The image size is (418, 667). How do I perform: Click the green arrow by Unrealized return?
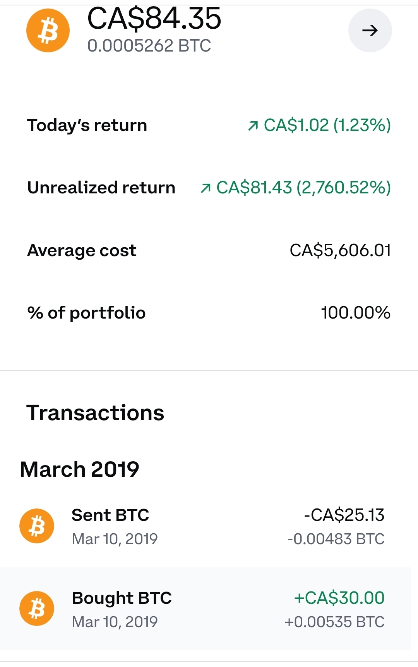point(206,188)
